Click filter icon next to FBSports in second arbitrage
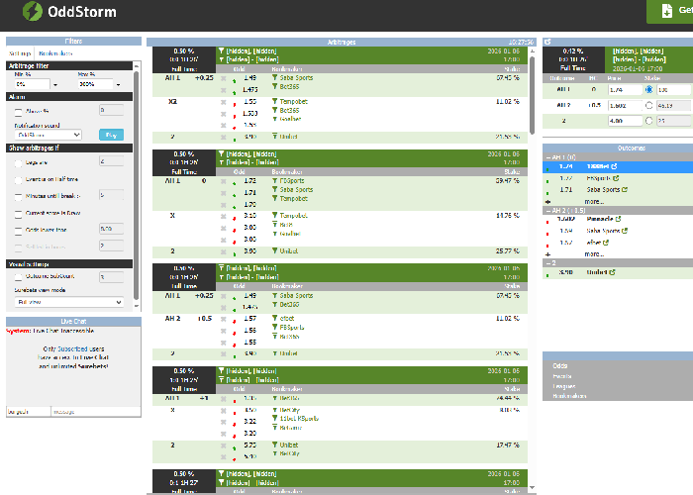Viewport: 693px width, 495px height. click(x=274, y=180)
